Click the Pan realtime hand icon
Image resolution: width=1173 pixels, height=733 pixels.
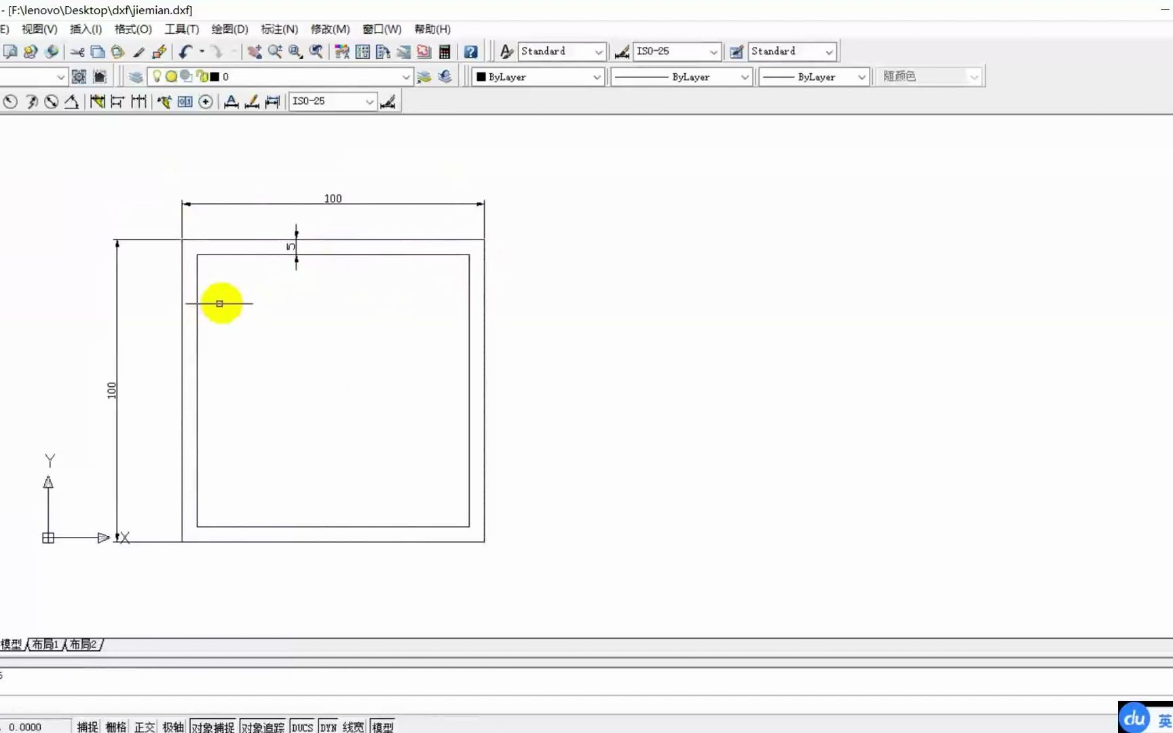tap(255, 52)
